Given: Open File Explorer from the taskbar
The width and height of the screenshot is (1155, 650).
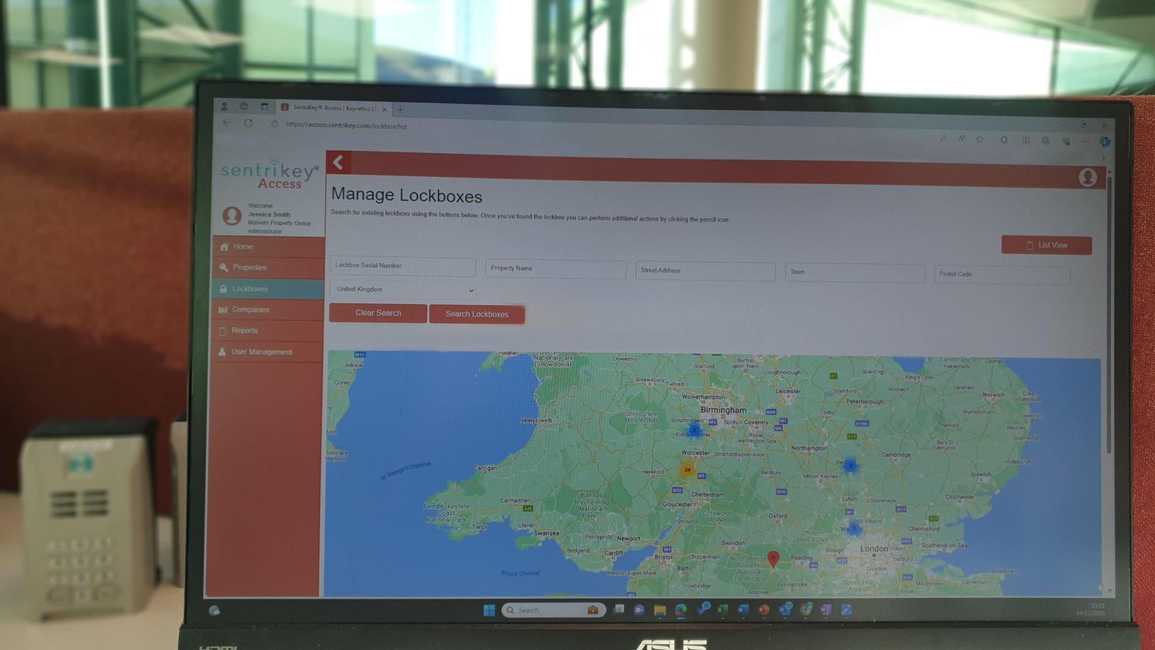Looking at the screenshot, I should pos(660,610).
